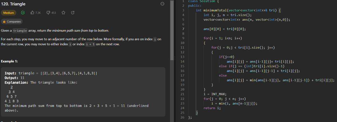Image resolution: width=337 pixels, height=122 pixels.
Task: Click the inline 'triangle' code word in description
Action: click(20, 30)
